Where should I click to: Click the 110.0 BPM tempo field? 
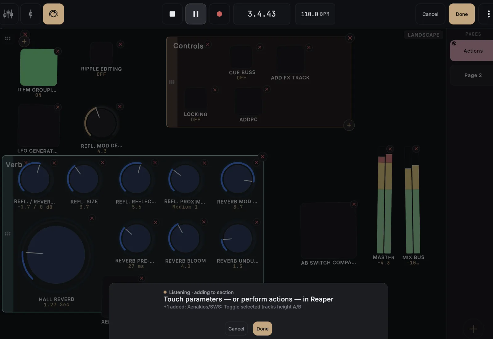point(315,14)
